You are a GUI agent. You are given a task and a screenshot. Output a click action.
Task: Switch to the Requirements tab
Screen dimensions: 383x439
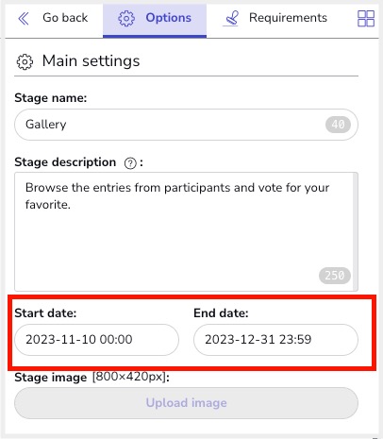point(275,18)
